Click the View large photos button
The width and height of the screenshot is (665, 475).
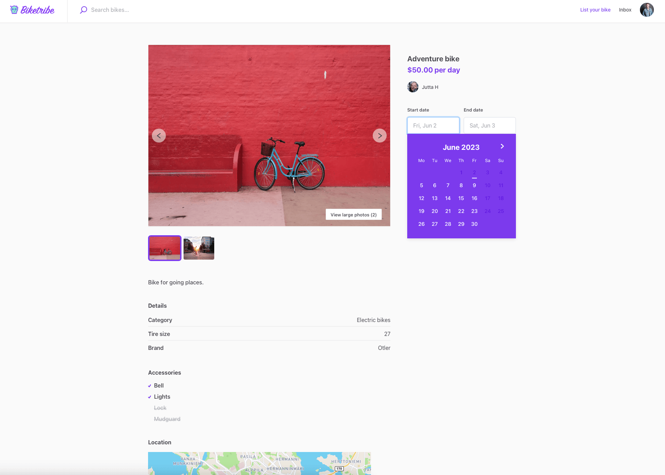353,215
